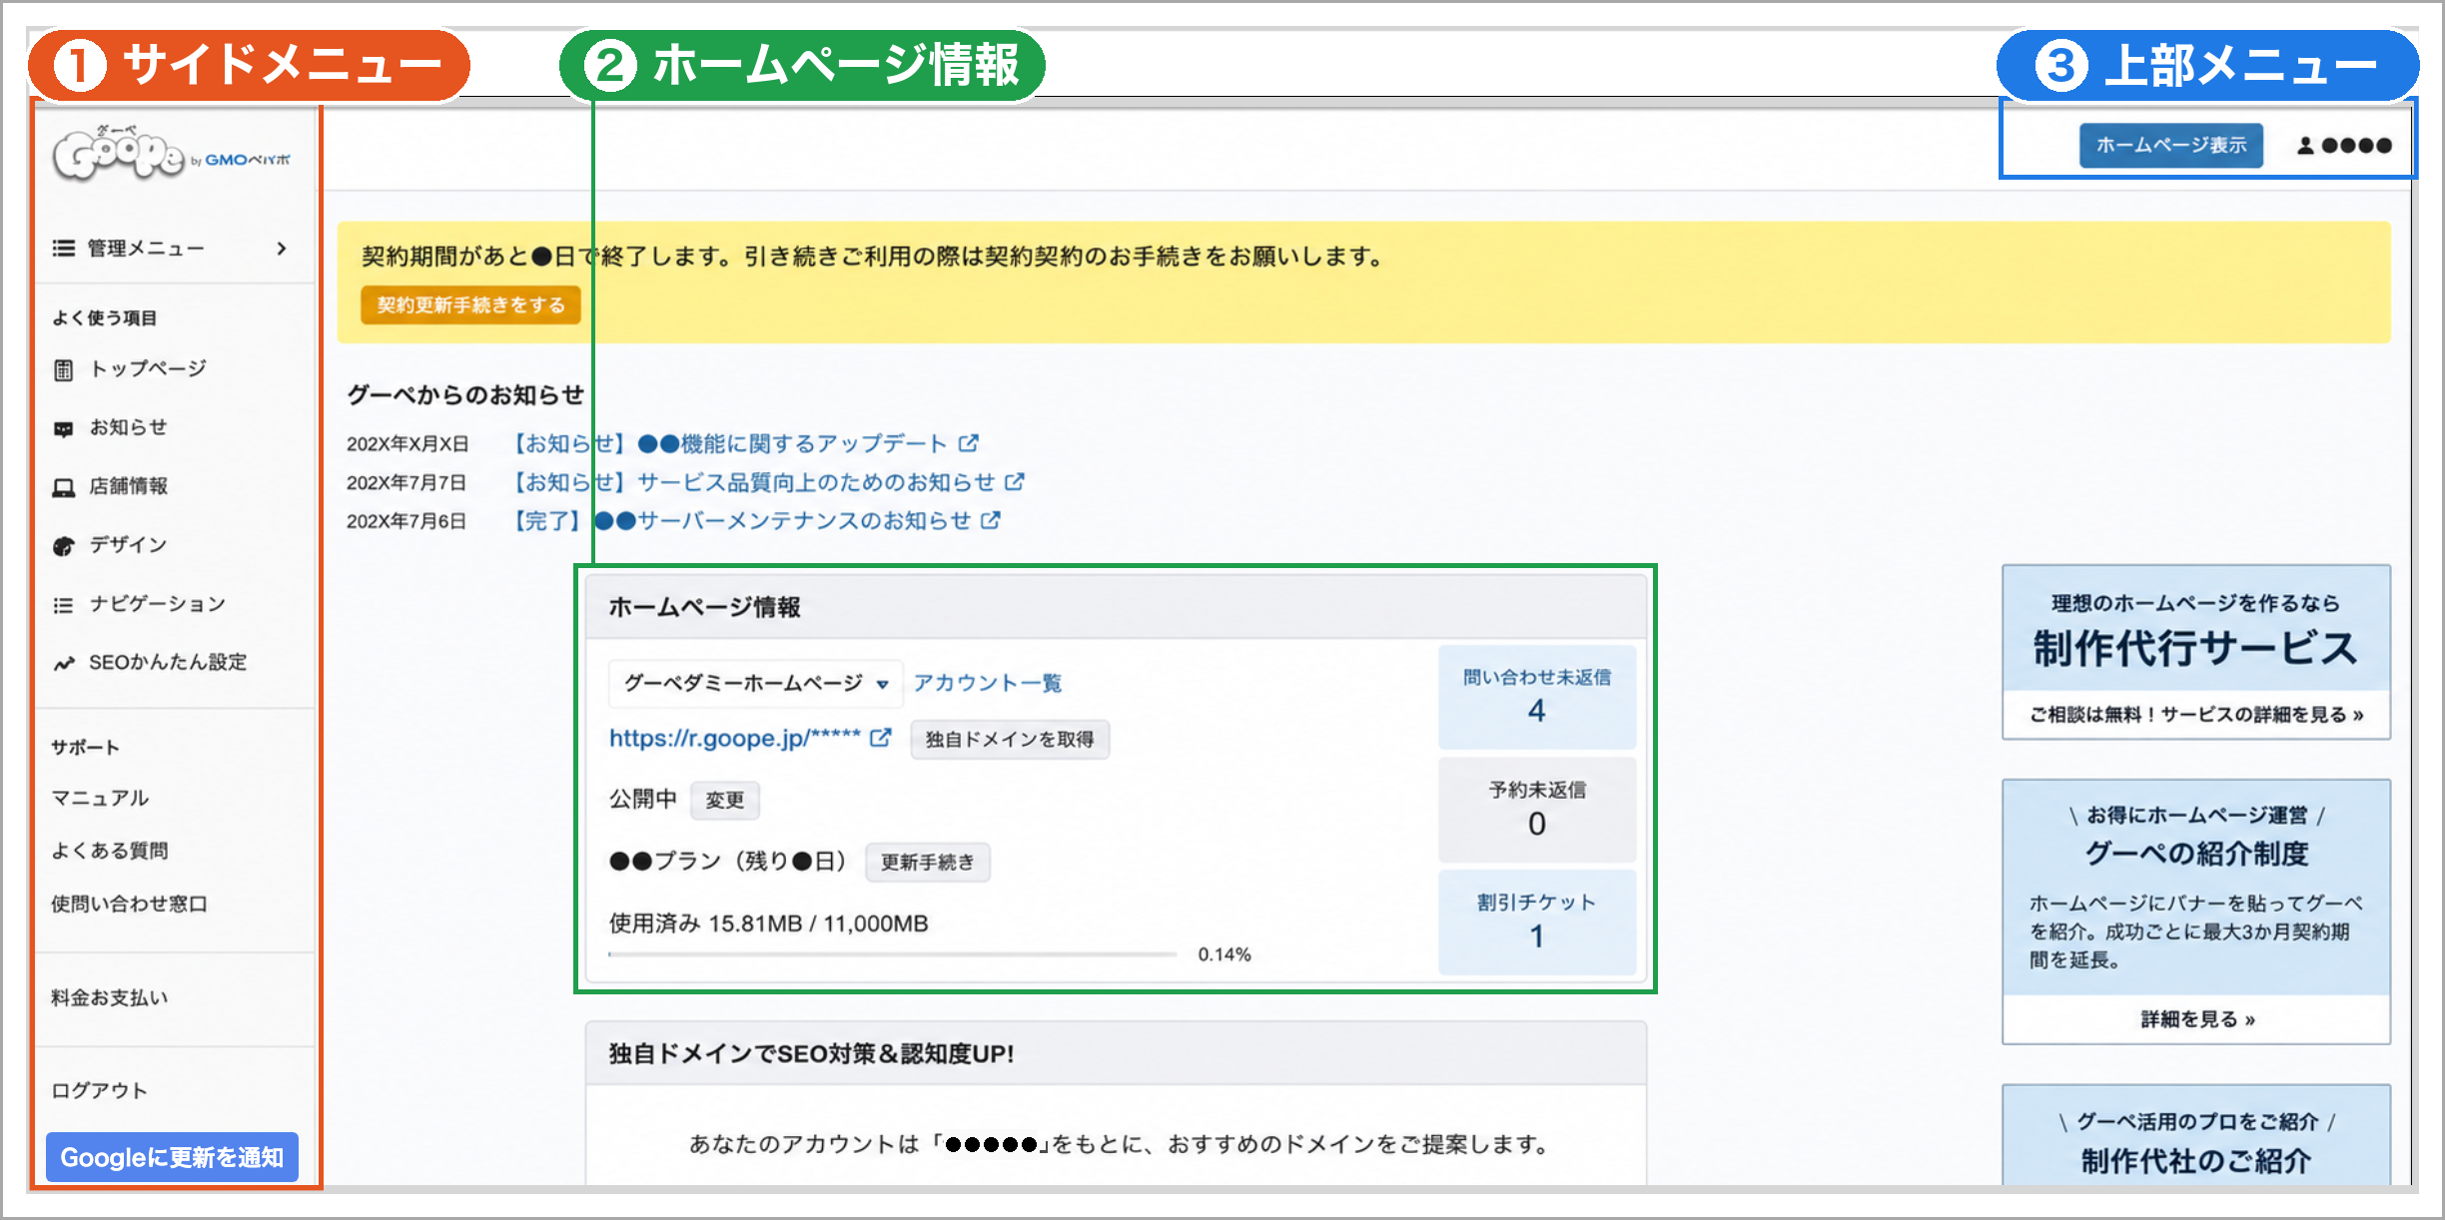Open 店舗情報 laptop icon item
This screenshot has height=1220, width=2445.
pos(64,487)
